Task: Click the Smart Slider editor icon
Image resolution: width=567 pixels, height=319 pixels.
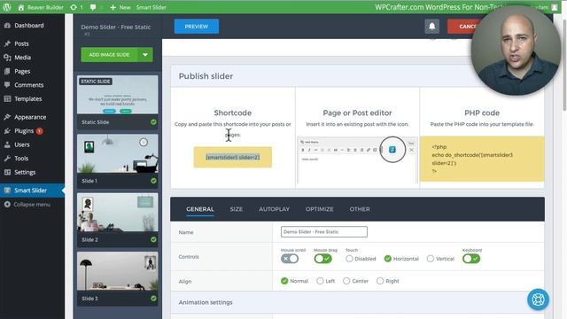Action: pos(392,150)
